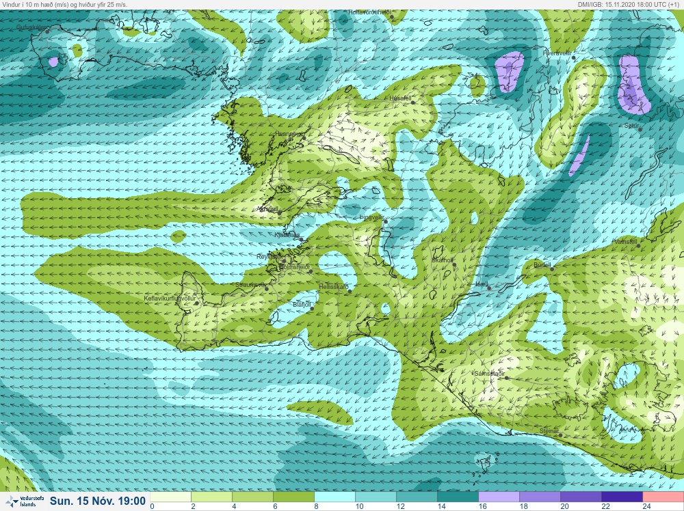Click the 0–2 m/s pale yellow legend swatch
Image resolution: width=684 pixels, height=511 pixels.
tap(170, 497)
